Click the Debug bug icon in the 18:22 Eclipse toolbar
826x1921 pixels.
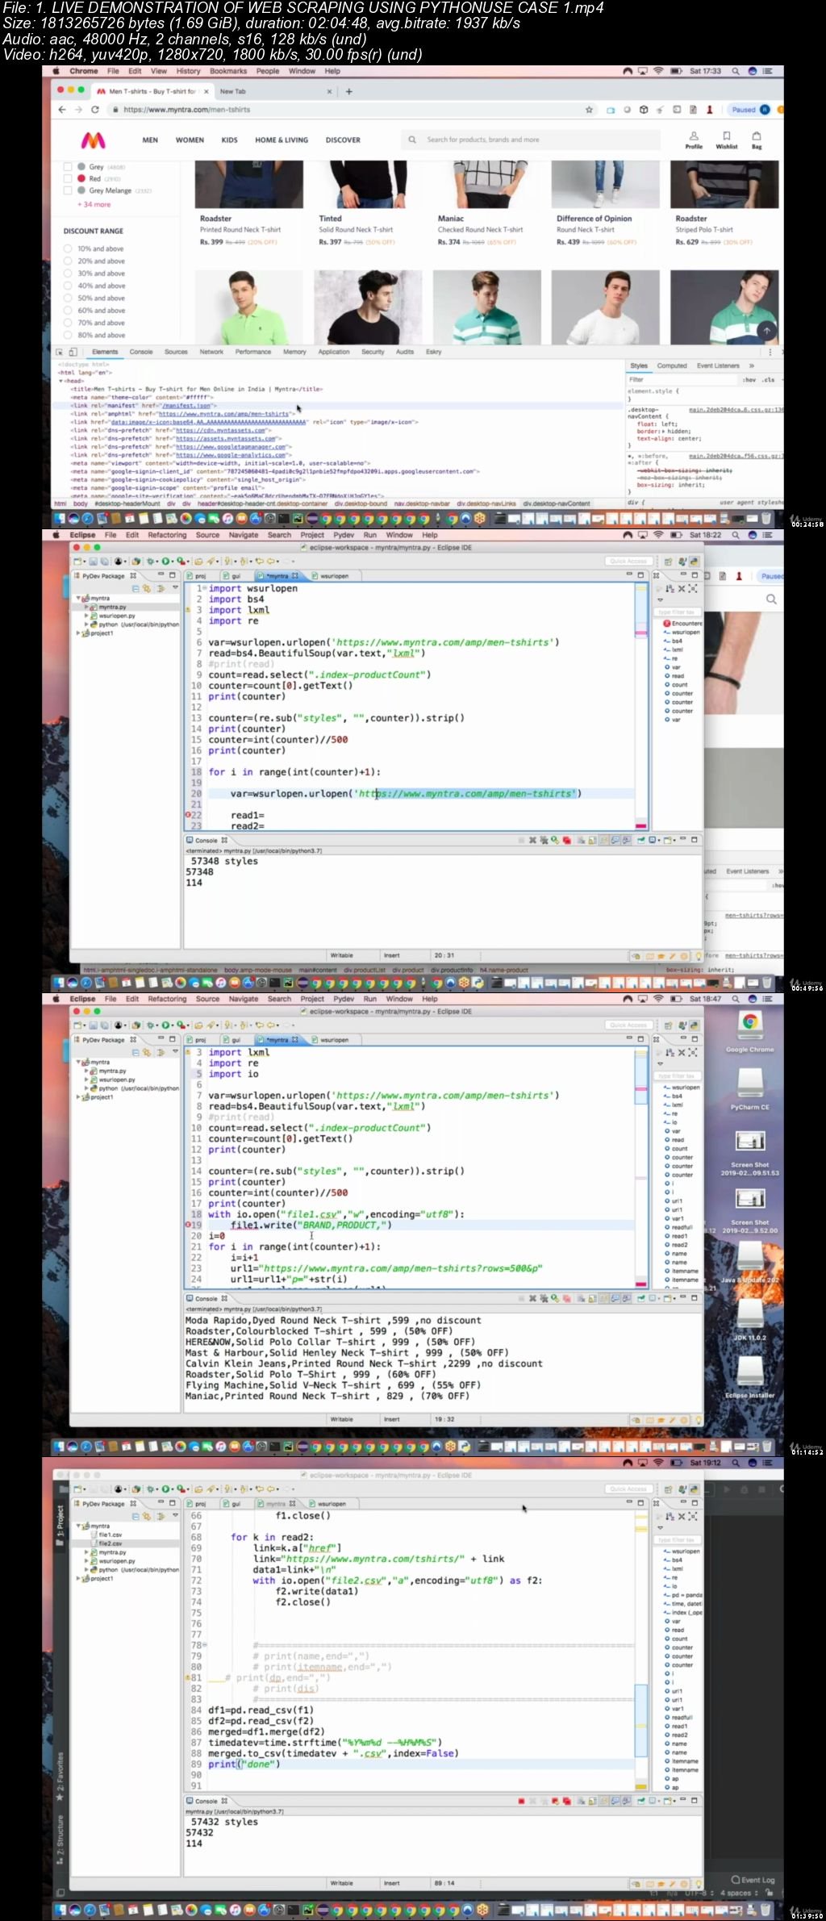(x=151, y=561)
